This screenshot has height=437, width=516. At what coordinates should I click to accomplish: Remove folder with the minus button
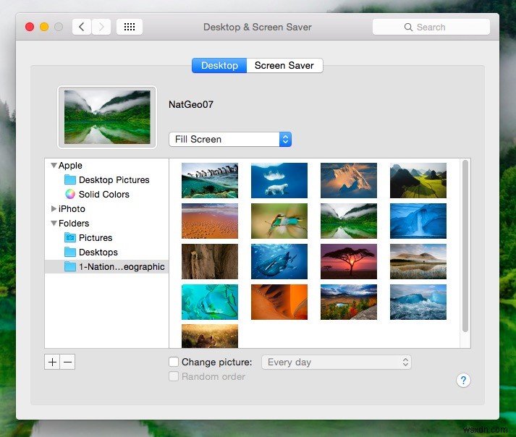(67, 362)
